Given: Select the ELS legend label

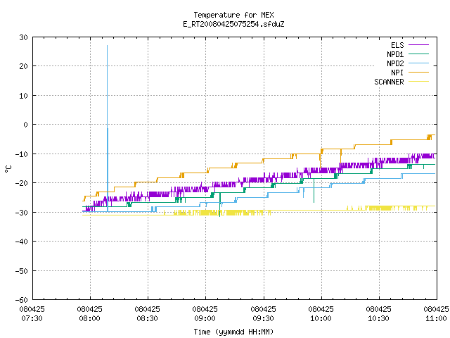Looking at the screenshot, I should (397, 45).
